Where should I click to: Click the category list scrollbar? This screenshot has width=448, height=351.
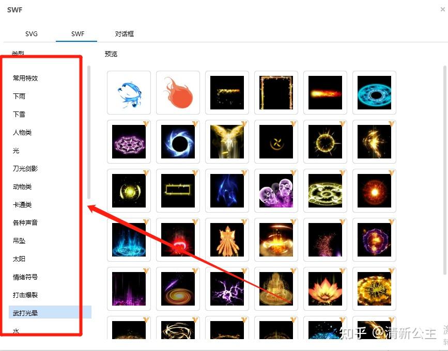(89, 133)
